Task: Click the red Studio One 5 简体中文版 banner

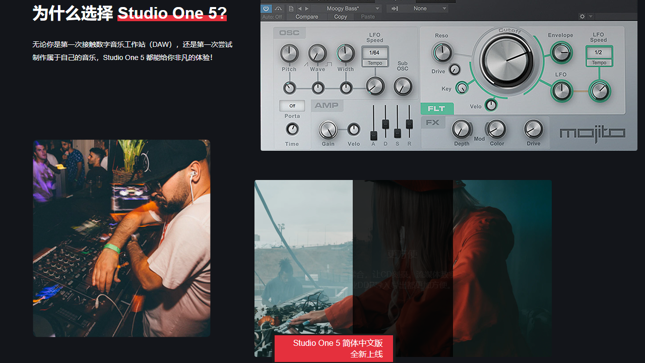Action: pyautogui.click(x=334, y=348)
